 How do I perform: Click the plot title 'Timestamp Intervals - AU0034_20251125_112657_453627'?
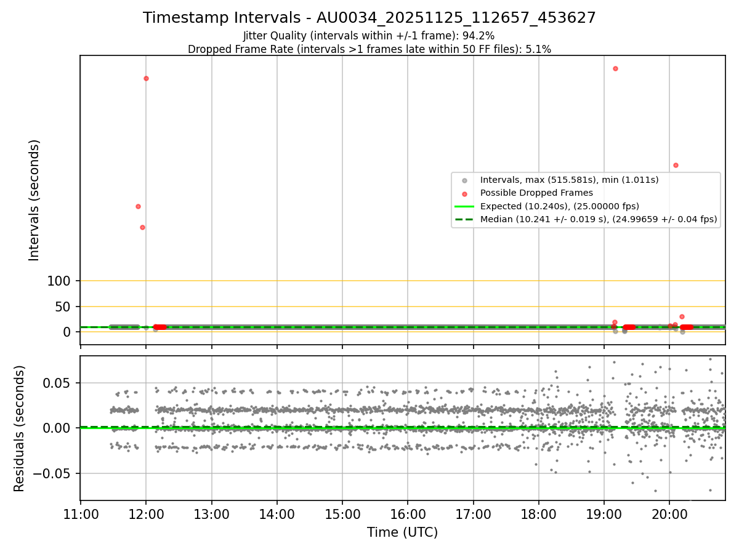coord(369,18)
